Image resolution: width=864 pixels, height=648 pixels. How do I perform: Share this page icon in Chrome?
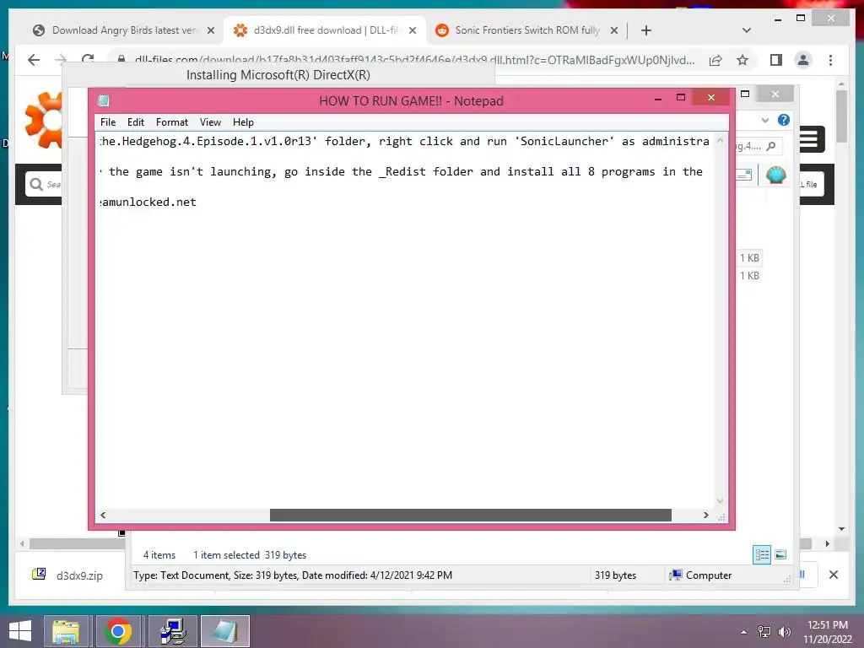pos(715,60)
